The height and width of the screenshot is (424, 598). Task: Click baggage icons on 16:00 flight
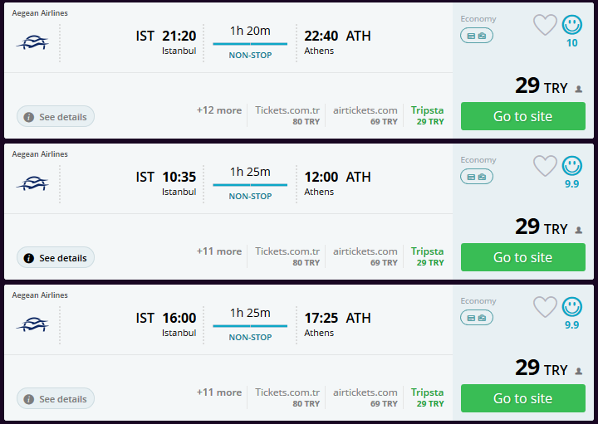(x=477, y=318)
